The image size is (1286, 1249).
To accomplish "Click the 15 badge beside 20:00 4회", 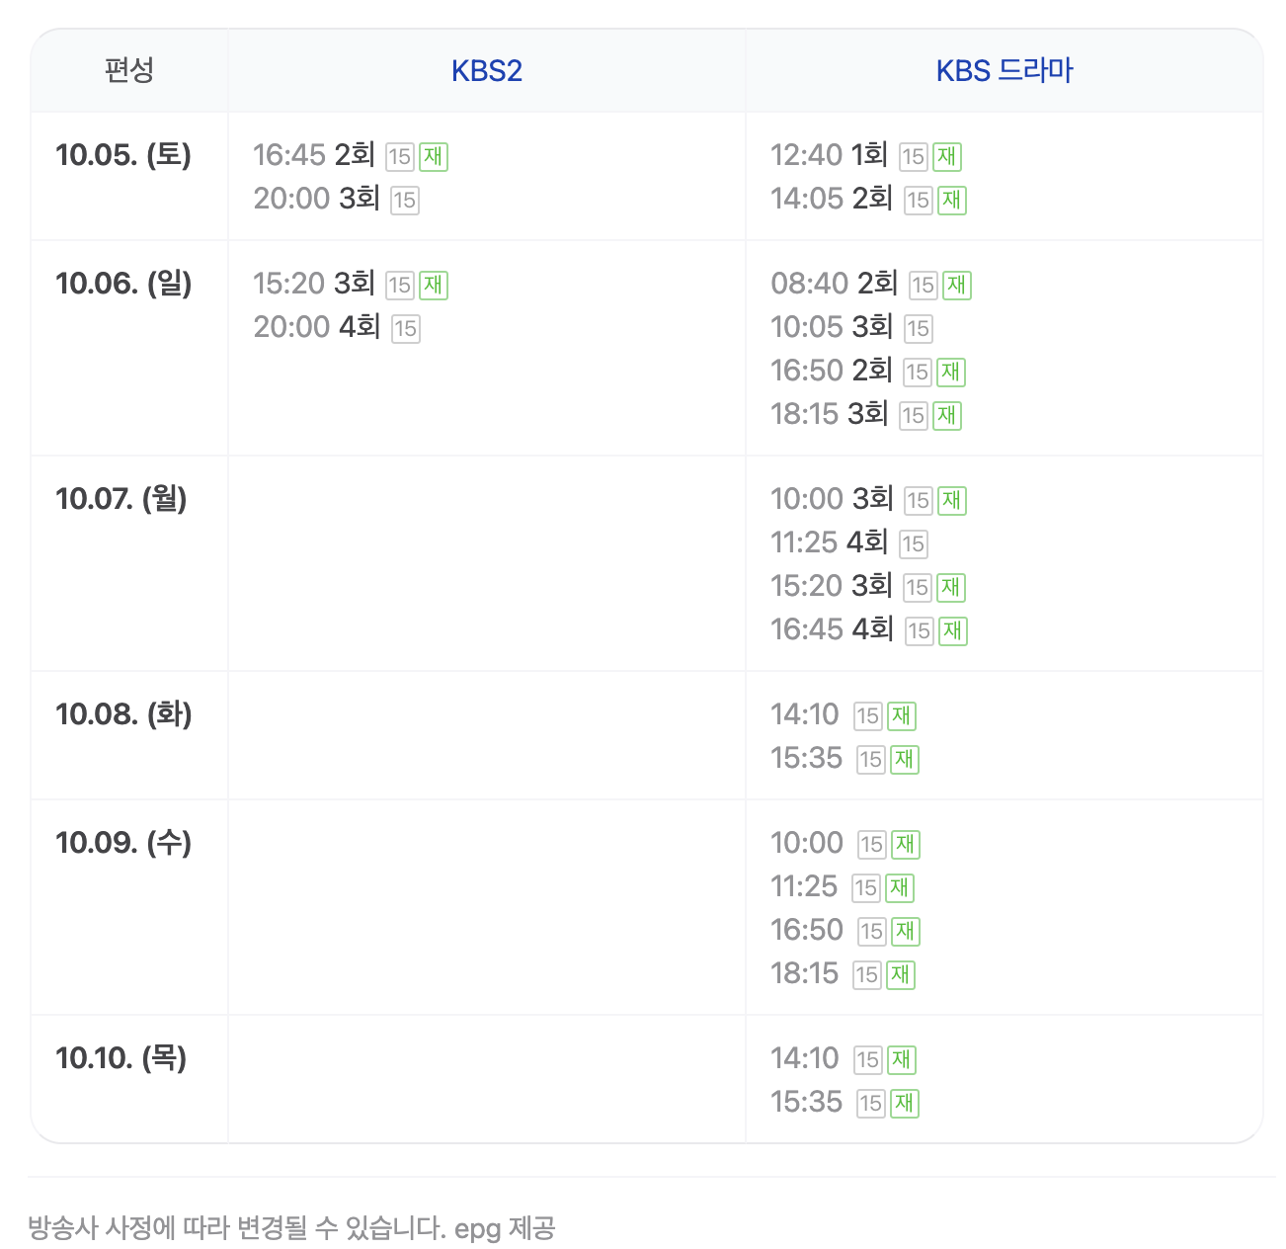I will pyautogui.click(x=406, y=329).
